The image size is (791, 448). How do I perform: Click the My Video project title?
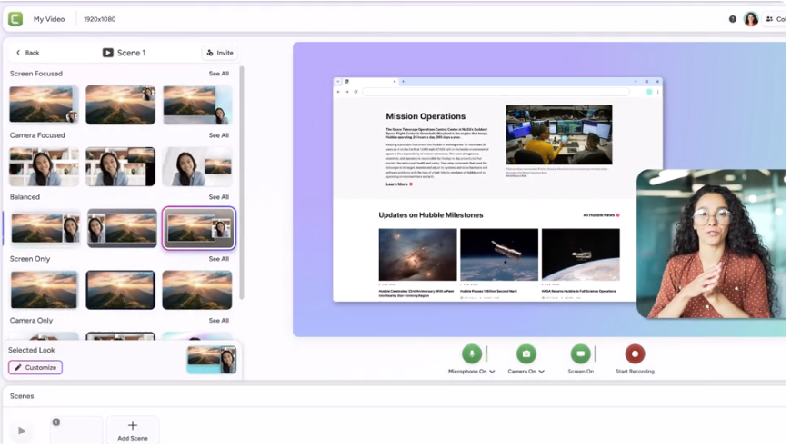49,19
